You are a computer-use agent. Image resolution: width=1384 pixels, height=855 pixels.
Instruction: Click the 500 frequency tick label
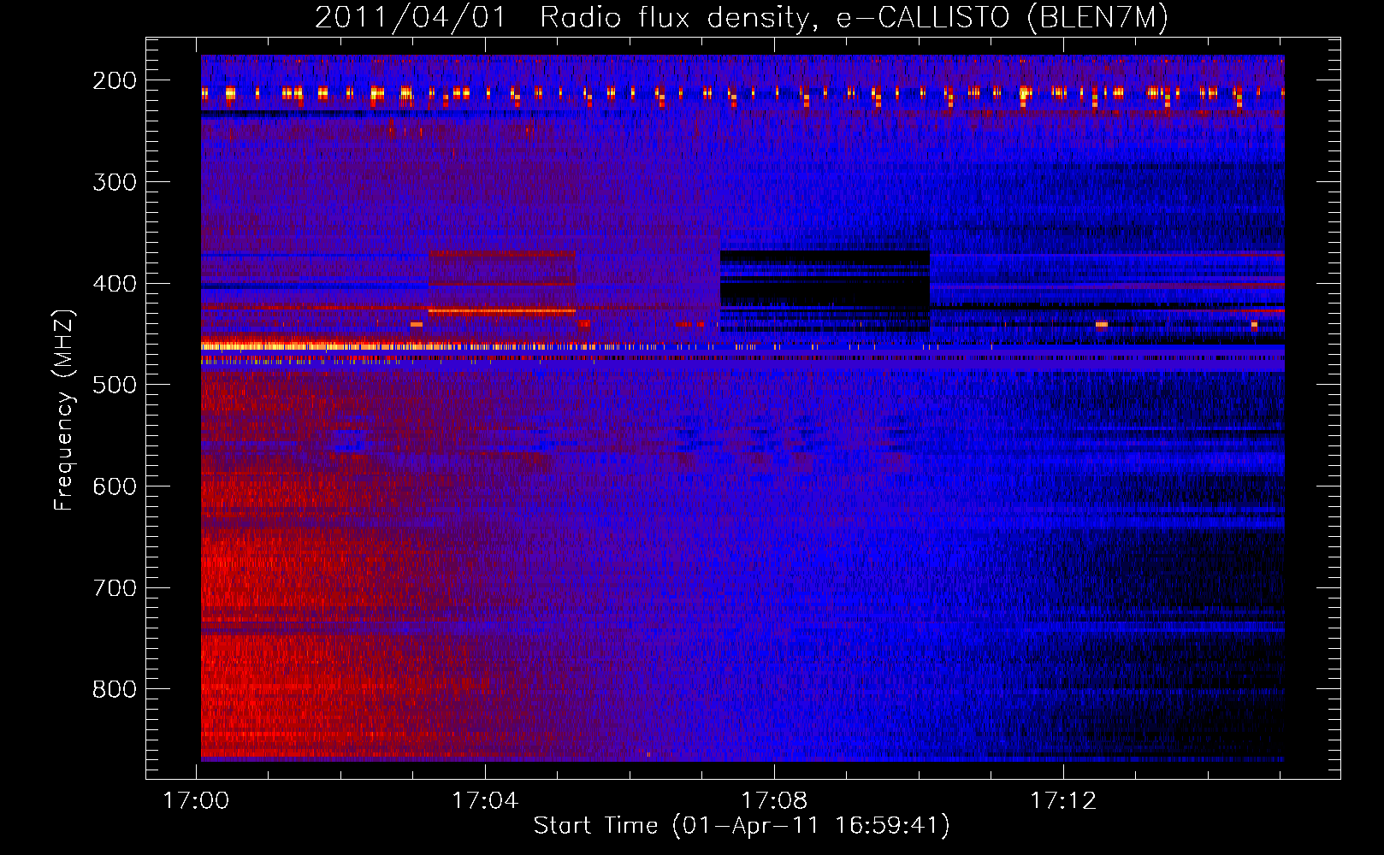[115, 385]
